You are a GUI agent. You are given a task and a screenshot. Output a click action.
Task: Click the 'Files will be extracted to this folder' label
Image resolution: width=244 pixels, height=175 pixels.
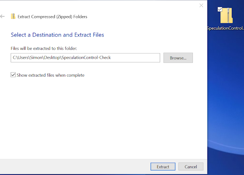[44, 48]
